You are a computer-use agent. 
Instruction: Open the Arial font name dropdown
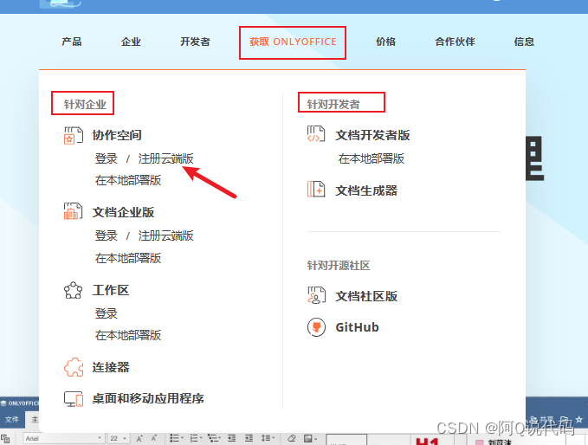[x=63, y=438]
